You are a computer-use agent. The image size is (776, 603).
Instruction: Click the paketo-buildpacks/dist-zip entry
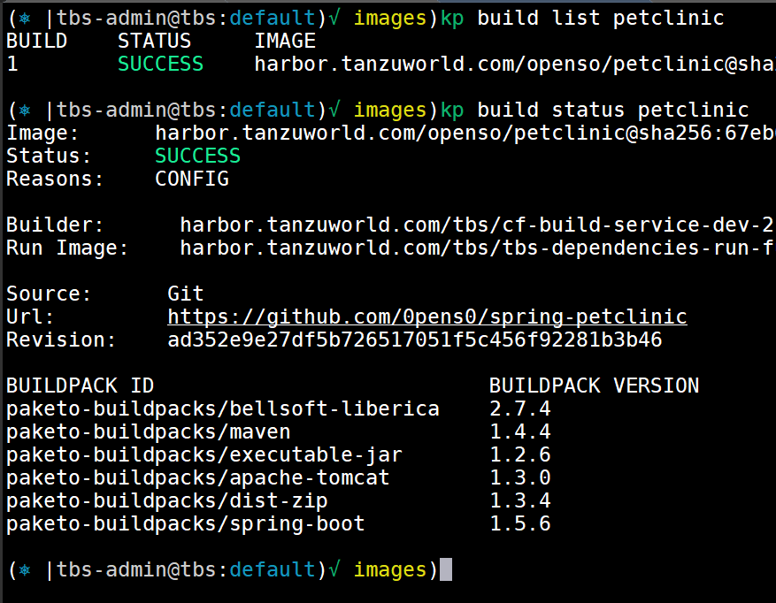pyautogui.click(x=166, y=500)
